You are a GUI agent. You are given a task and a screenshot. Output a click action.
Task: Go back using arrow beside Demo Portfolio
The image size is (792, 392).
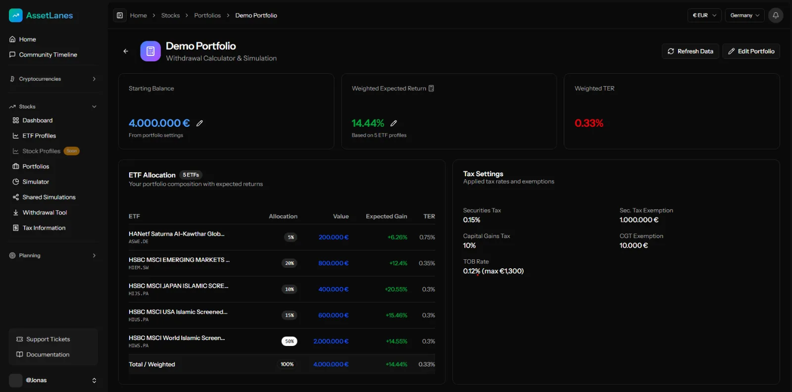(126, 51)
